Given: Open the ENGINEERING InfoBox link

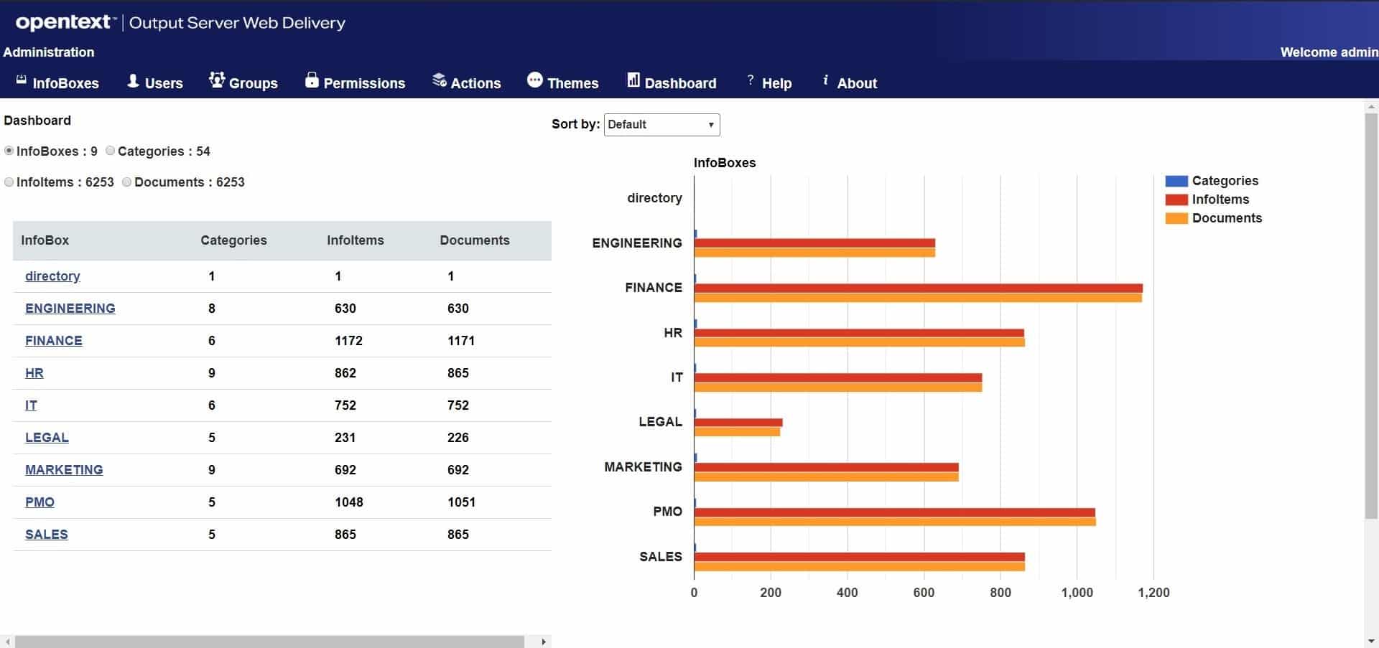Looking at the screenshot, I should coord(70,309).
